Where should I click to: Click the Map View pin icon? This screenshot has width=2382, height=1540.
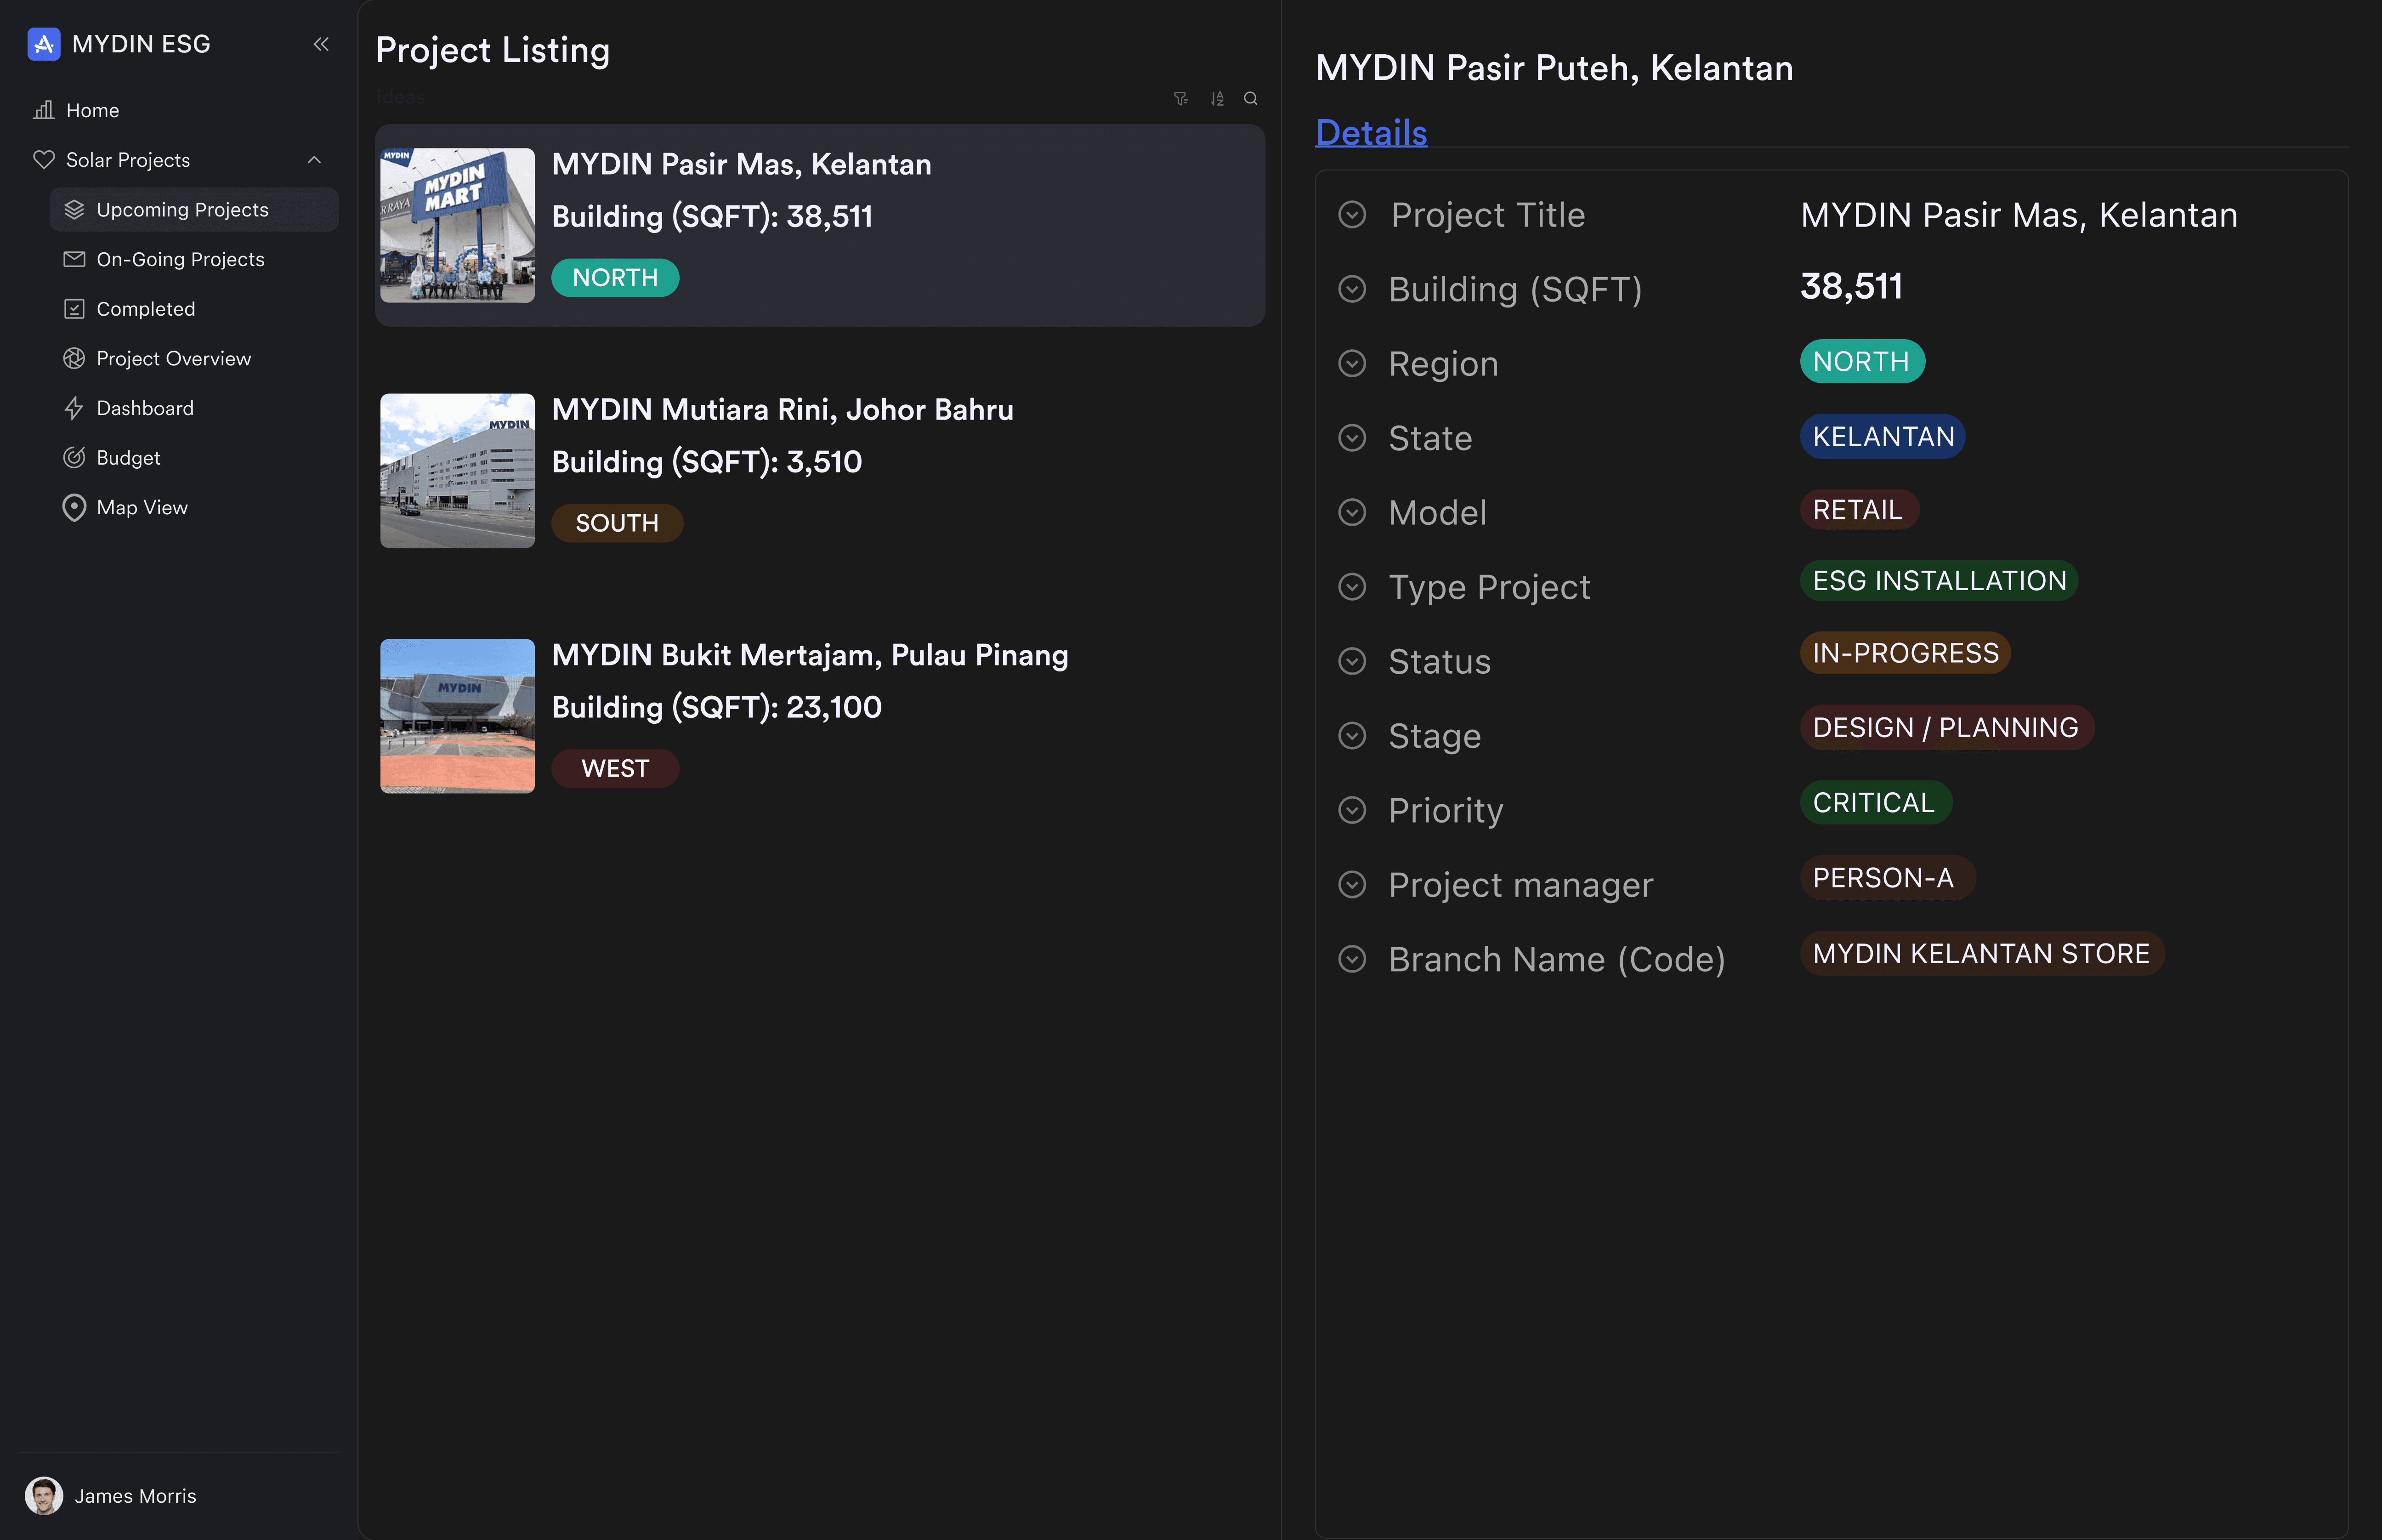pyautogui.click(x=74, y=508)
